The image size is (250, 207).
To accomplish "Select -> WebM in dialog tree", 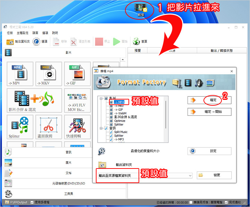I will pyautogui.click(x=120, y=113).
